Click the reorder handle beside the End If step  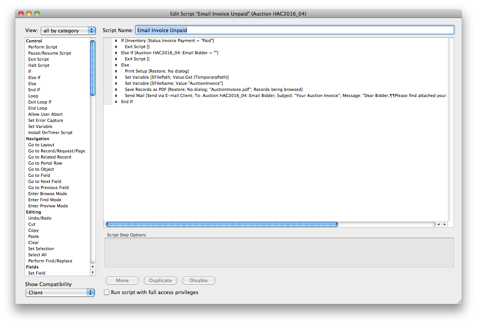click(116, 102)
